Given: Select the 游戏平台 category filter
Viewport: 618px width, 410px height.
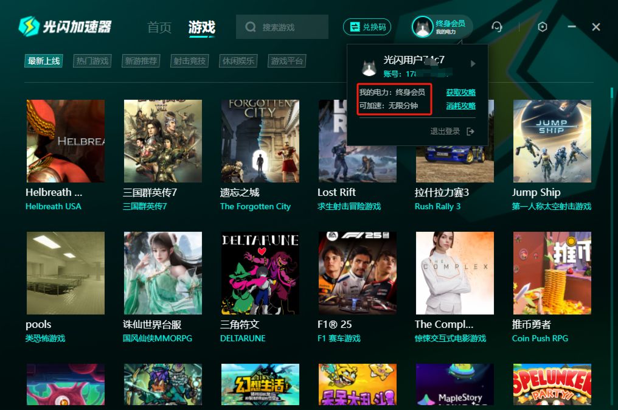Looking at the screenshot, I should pyautogui.click(x=286, y=61).
